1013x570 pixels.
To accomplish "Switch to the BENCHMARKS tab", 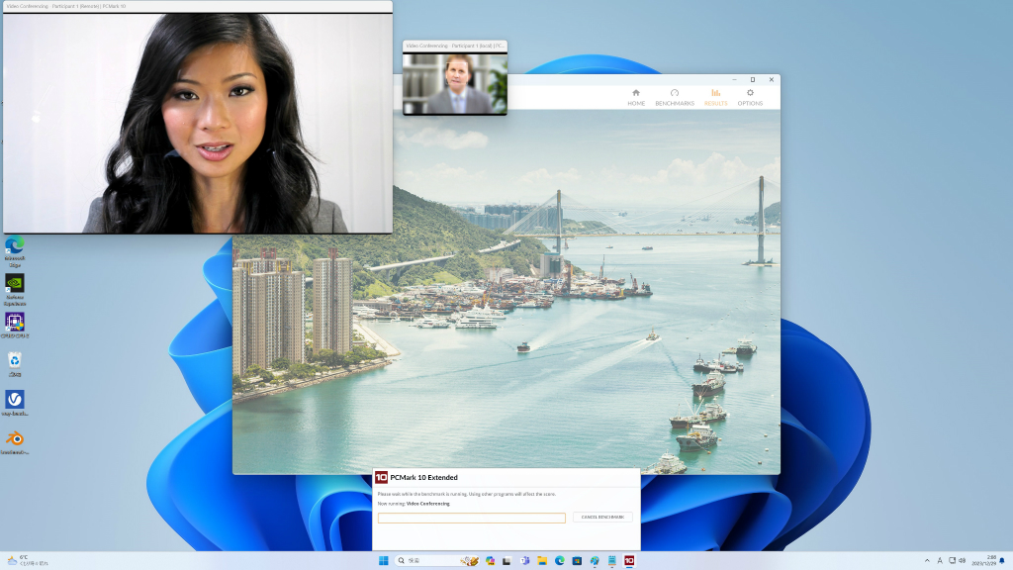I will click(x=675, y=98).
